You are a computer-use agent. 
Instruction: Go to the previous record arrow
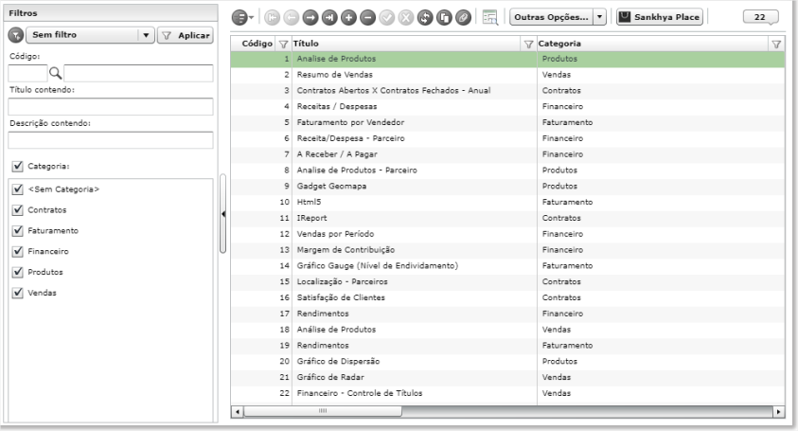292,18
